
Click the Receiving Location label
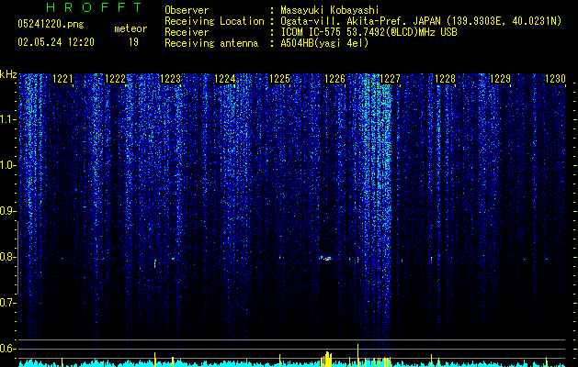point(214,21)
